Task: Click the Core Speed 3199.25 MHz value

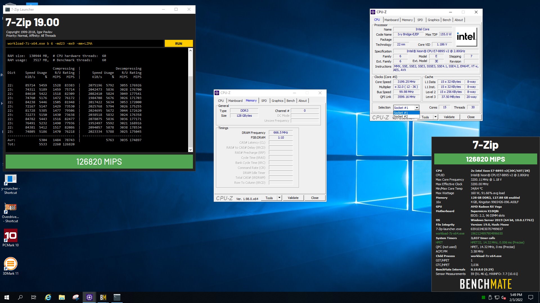Action: [406, 82]
